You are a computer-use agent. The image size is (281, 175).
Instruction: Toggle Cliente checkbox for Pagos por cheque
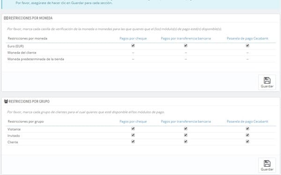point(133,141)
